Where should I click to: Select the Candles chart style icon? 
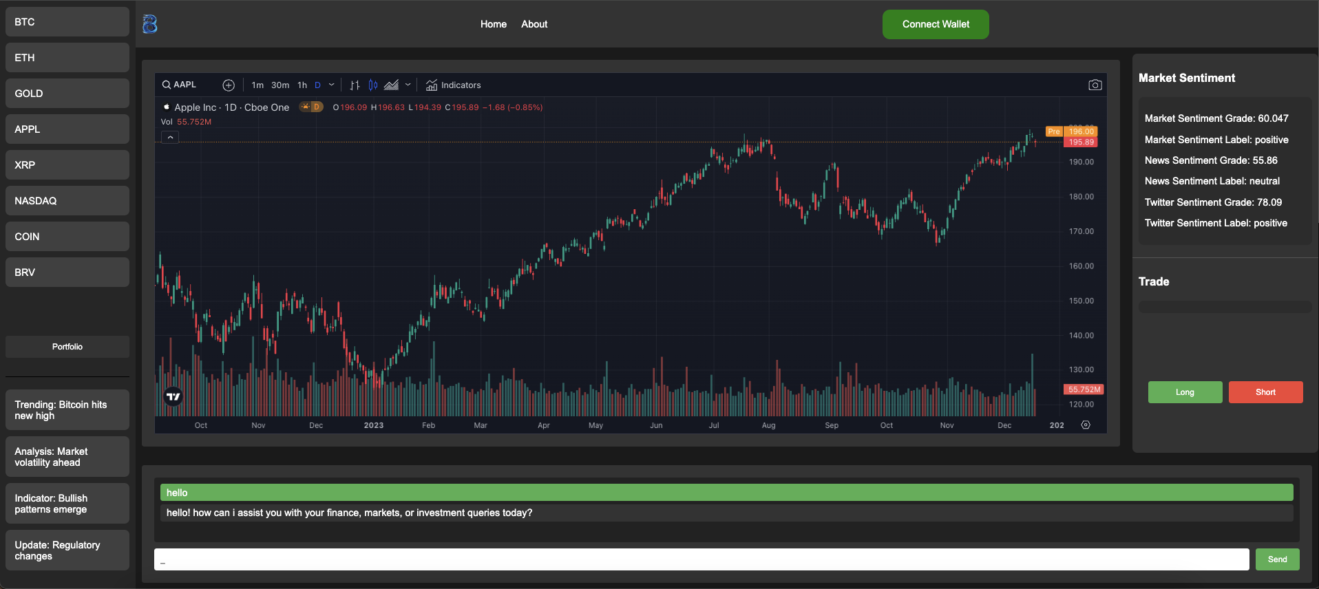(x=372, y=85)
